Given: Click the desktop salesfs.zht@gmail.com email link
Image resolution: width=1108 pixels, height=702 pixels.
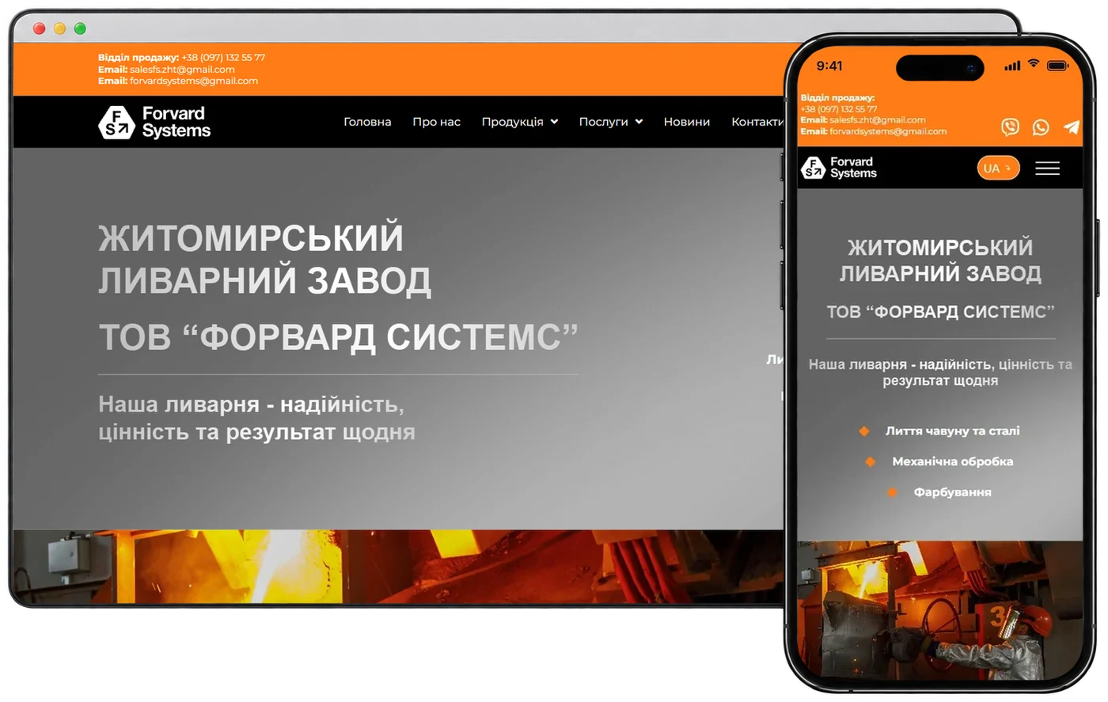Looking at the screenshot, I should pyautogui.click(x=182, y=70).
